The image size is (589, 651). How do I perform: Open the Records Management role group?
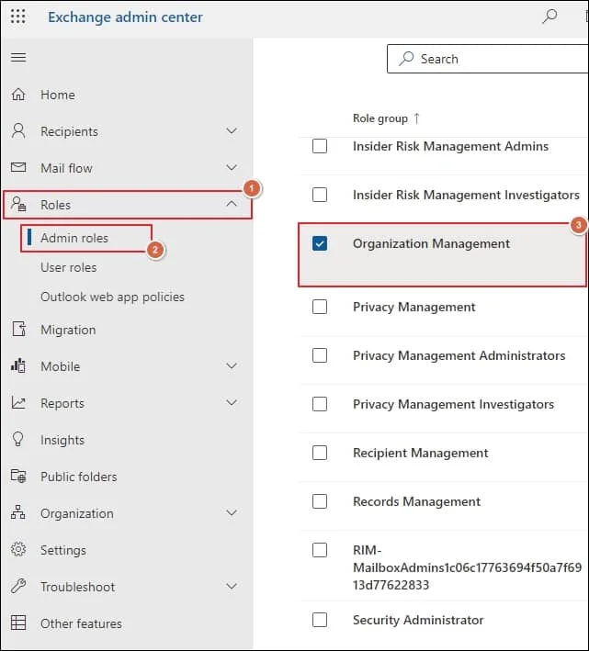(416, 501)
